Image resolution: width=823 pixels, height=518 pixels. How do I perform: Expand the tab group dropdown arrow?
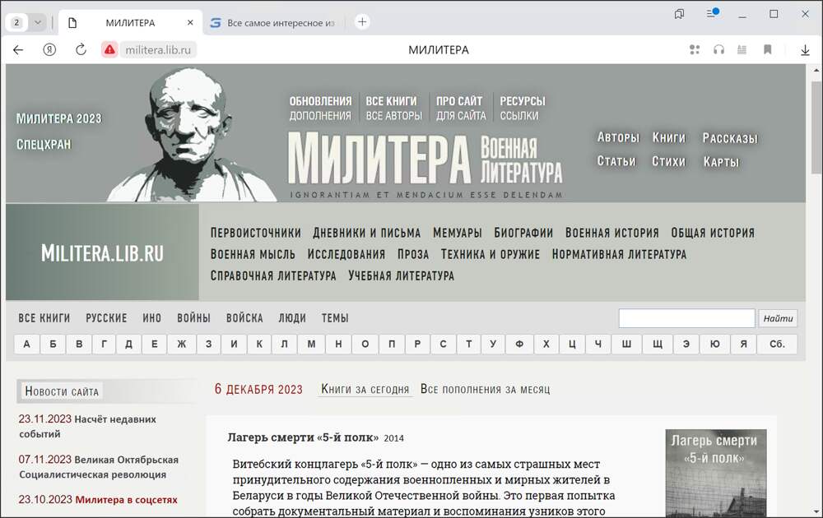38,23
